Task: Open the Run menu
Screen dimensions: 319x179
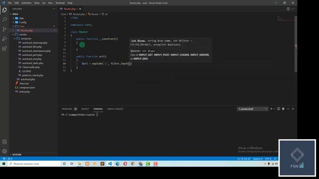Action: 50,3
